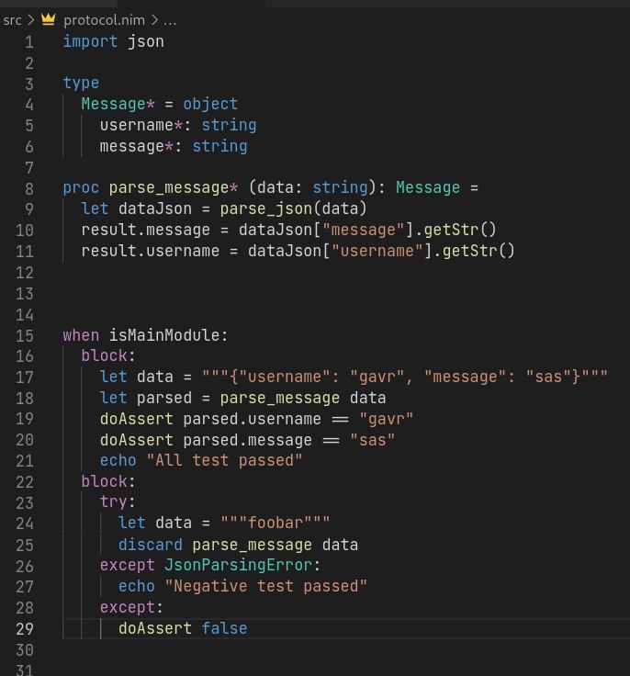Click the "username" string key on line 11
The height and width of the screenshot is (676, 630).
(377, 251)
